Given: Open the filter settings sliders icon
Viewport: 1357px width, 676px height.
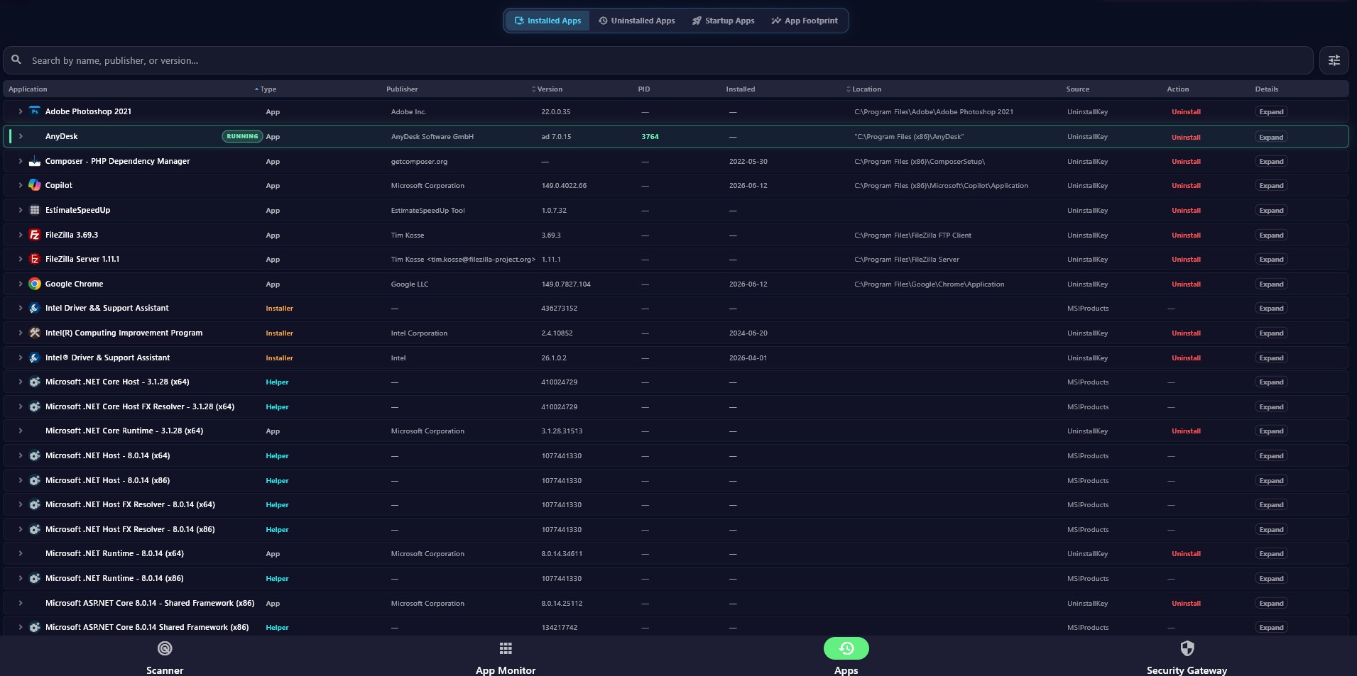Looking at the screenshot, I should (x=1334, y=60).
